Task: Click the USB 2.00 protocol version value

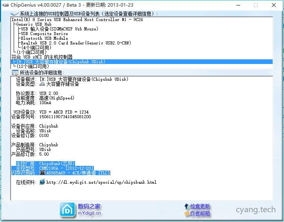Action: tap(49, 93)
